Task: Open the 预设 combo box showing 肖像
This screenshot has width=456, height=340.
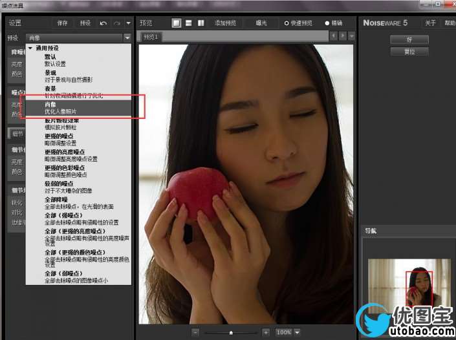Action: pyautogui.click(x=78, y=37)
